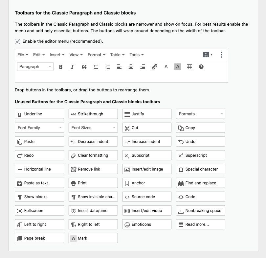Open the Table insert icon in the toolbar

[x=189, y=67]
